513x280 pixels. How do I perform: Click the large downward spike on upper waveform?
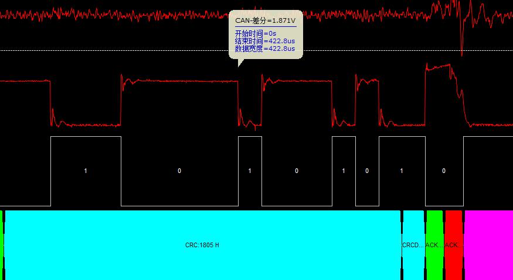point(462,47)
